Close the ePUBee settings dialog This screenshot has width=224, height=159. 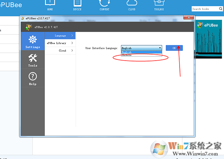click(x=190, y=18)
